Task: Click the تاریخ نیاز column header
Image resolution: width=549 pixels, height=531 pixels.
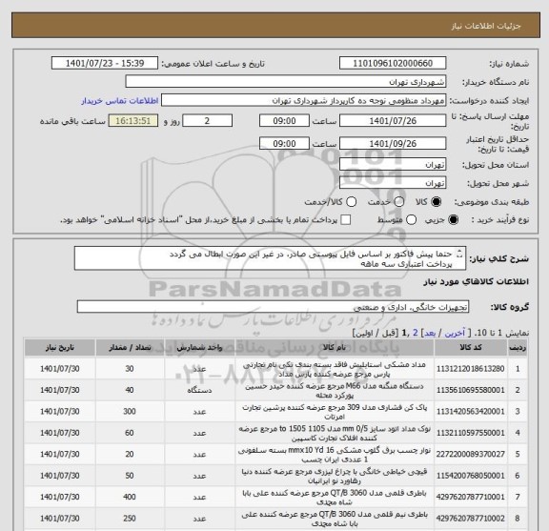Action: (59, 347)
